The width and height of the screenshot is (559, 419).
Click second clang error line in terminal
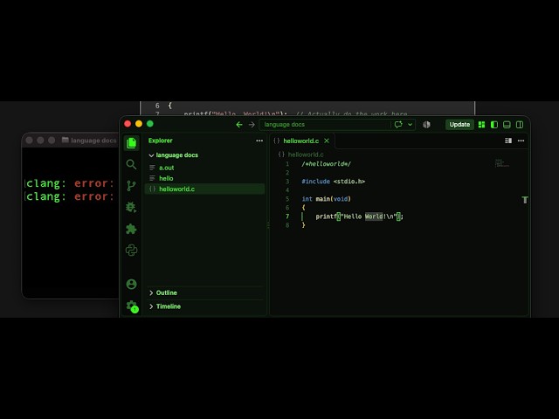point(70,196)
